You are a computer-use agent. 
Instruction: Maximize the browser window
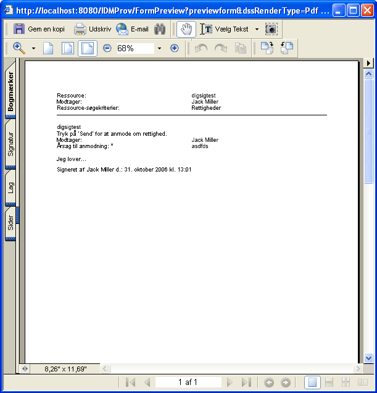353,10
